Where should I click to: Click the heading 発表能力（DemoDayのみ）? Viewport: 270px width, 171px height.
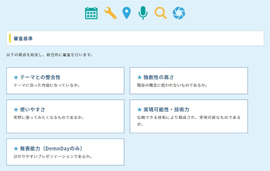(x=51, y=148)
